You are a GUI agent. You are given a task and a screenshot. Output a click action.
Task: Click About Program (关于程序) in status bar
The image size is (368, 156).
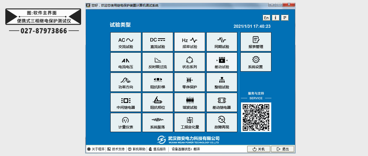[96, 149]
